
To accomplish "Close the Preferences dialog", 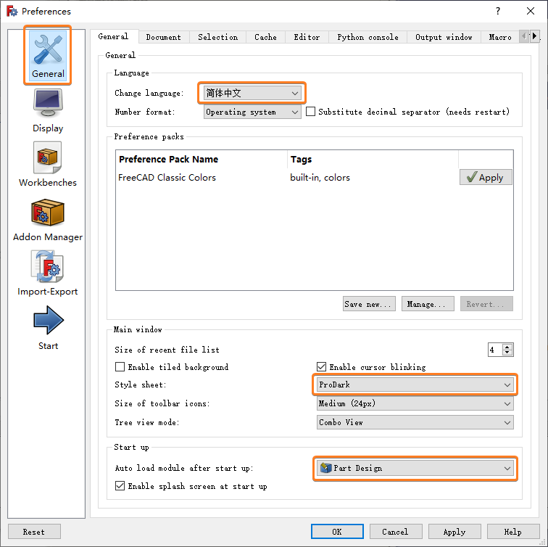I will (x=531, y=11).
